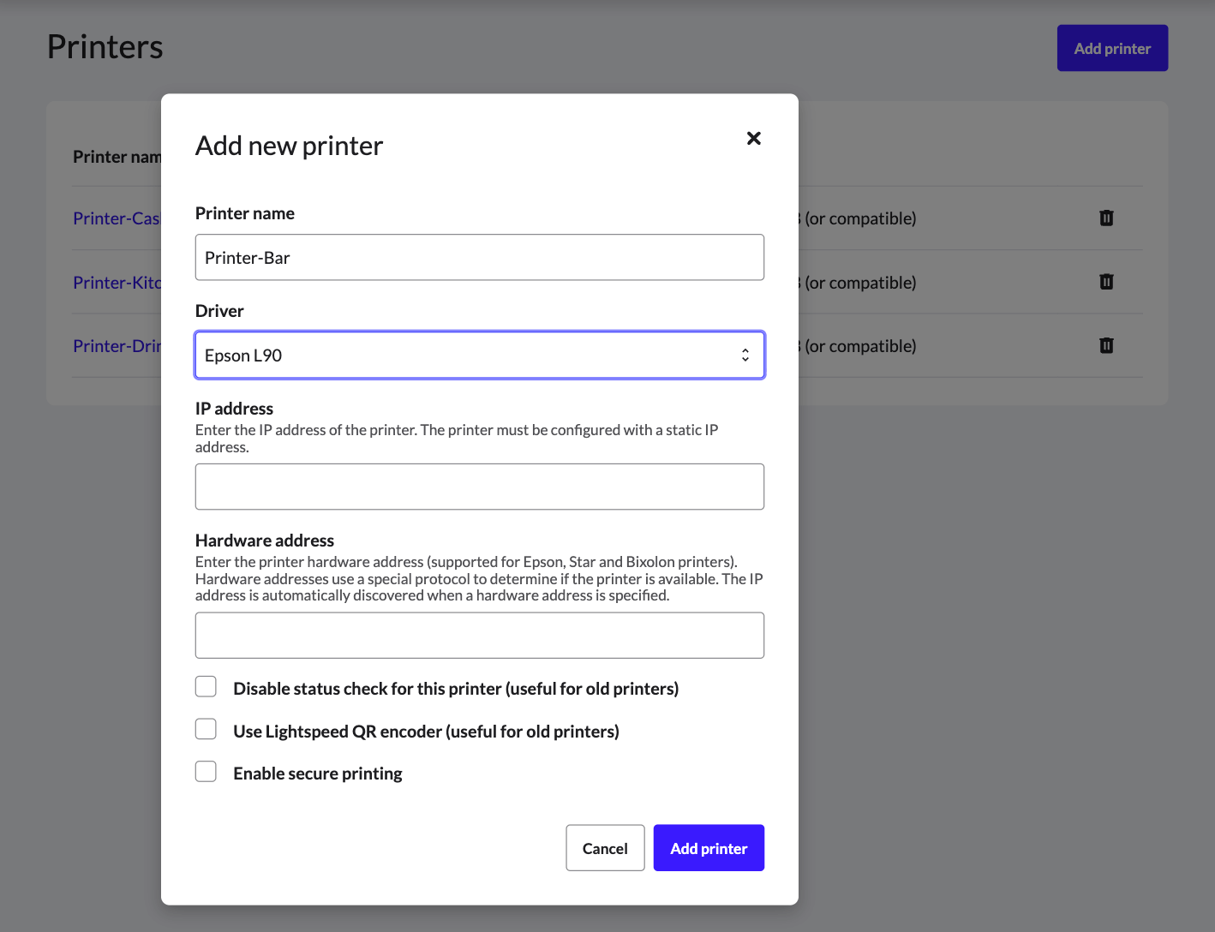
Task: Delete the Printer-Kitchen printer using trash icon
Action: pos(1106,282)
